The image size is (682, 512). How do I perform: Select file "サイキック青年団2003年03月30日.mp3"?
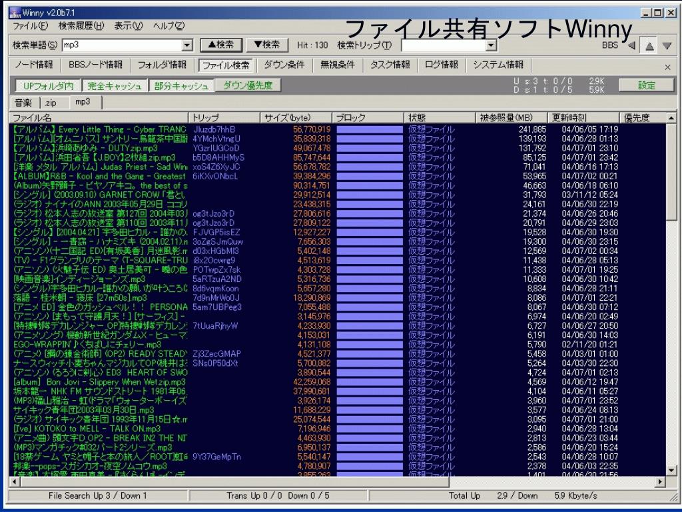tap(83, 410)
